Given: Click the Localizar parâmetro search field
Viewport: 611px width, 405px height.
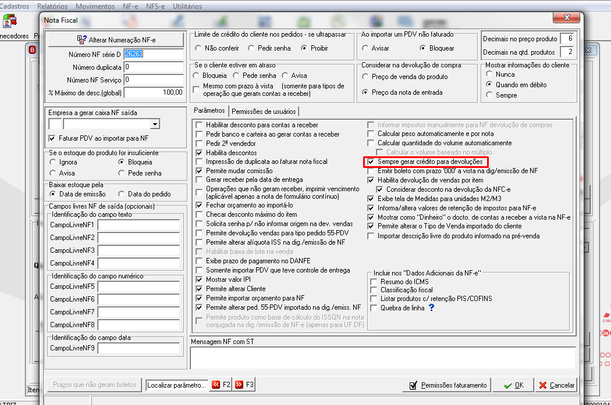Looking at the screenshot, I should click(x=176, y=385).
